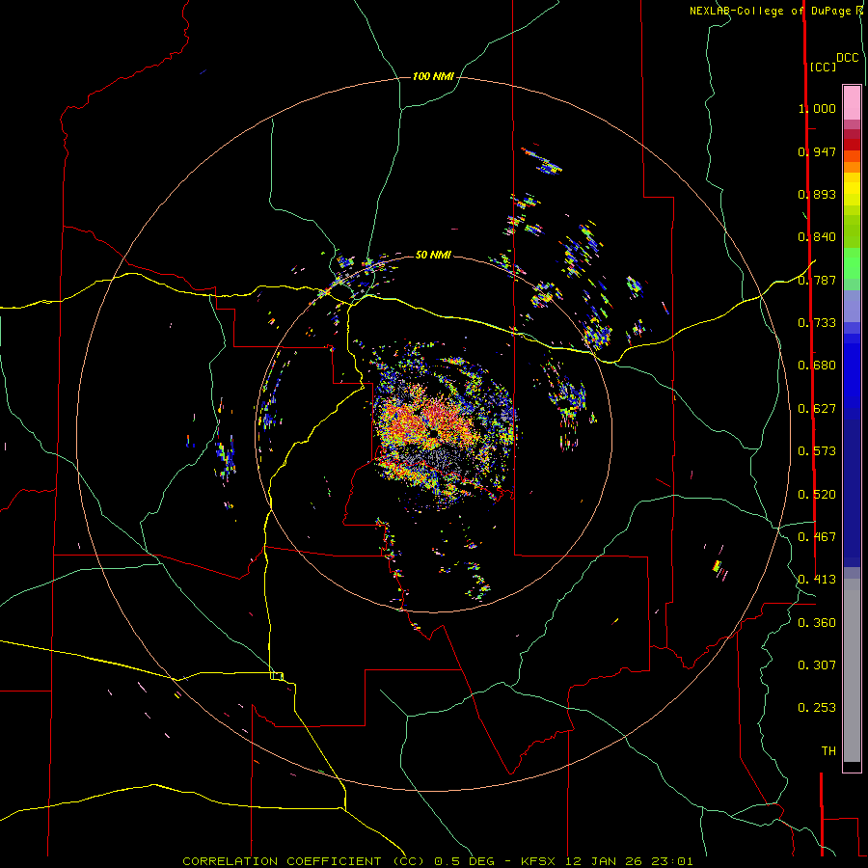Select the 0.520 scale value
This screenshot has height=868, width=868.
817,495
